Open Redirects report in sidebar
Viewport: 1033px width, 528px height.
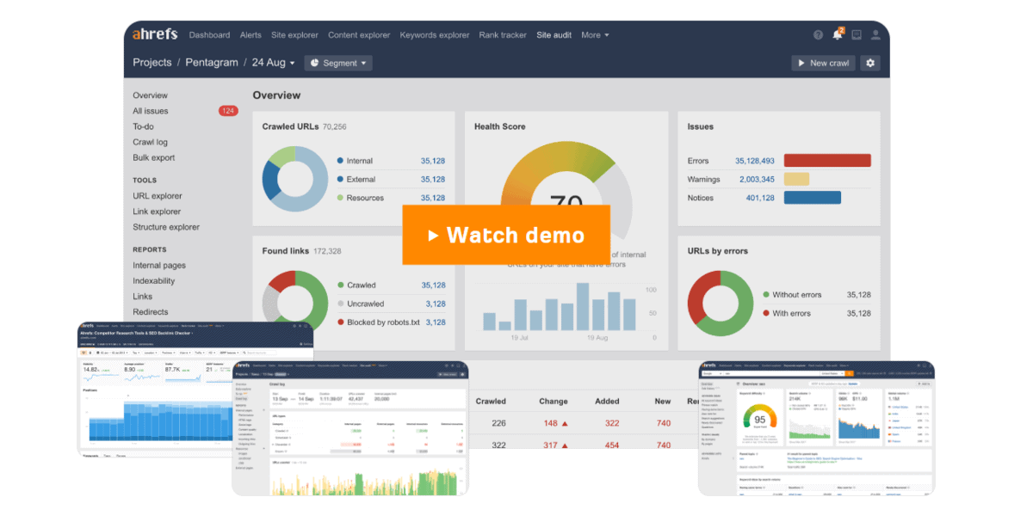pyautogui.click(x=151, y=312)
